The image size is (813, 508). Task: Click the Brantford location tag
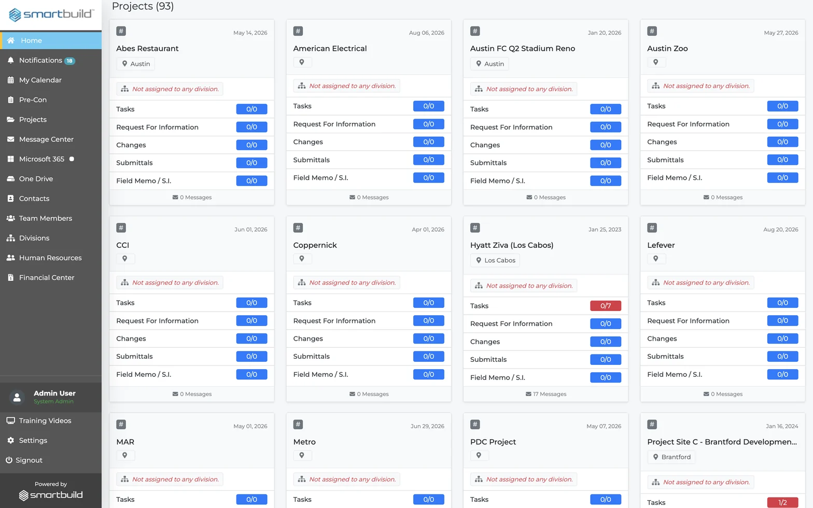671,457
